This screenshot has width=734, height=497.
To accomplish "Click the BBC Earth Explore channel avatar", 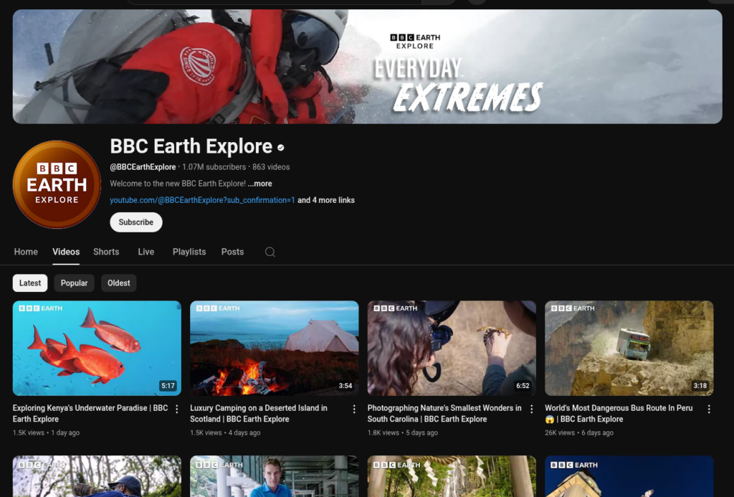I will point(57,184).
